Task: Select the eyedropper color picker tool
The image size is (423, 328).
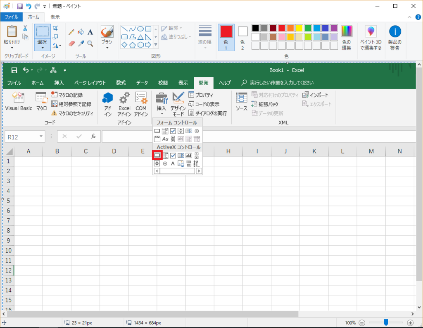Action: 81,43
